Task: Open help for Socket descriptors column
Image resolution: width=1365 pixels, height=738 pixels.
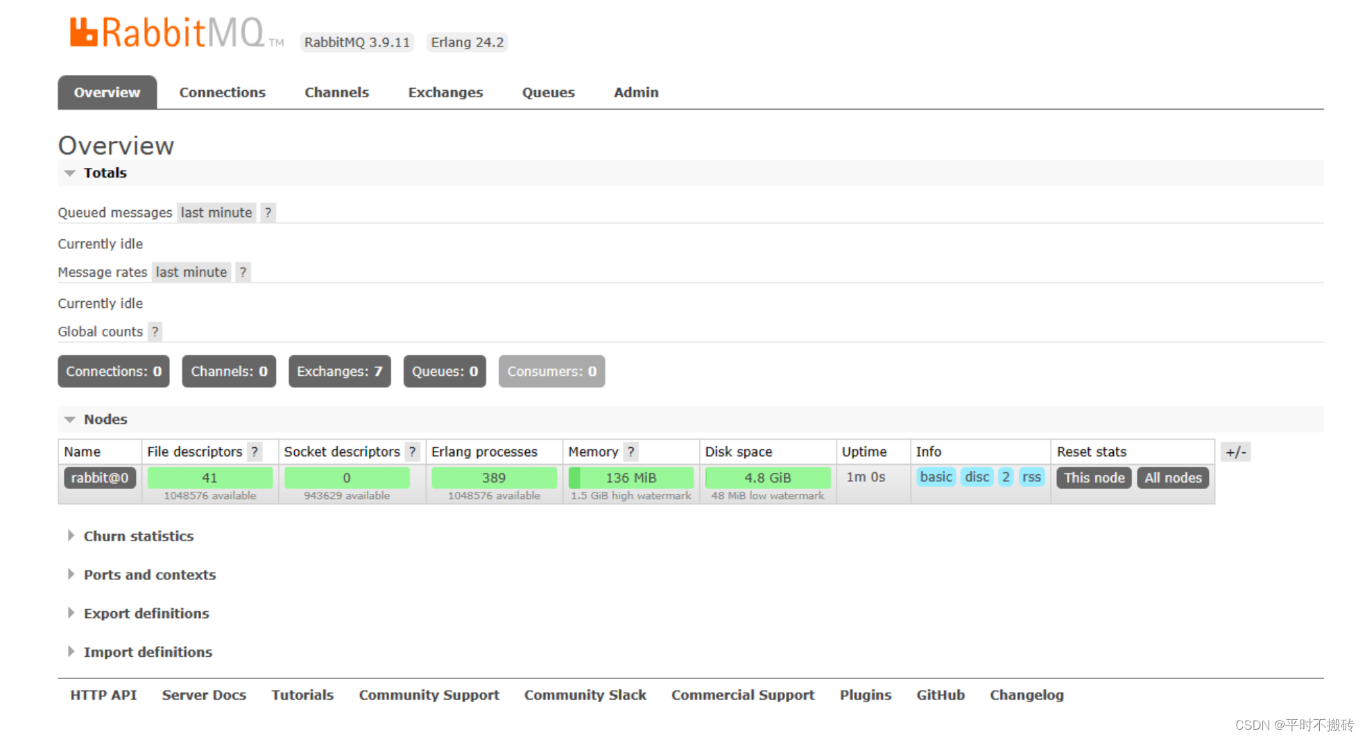Action: coord(412,452)
